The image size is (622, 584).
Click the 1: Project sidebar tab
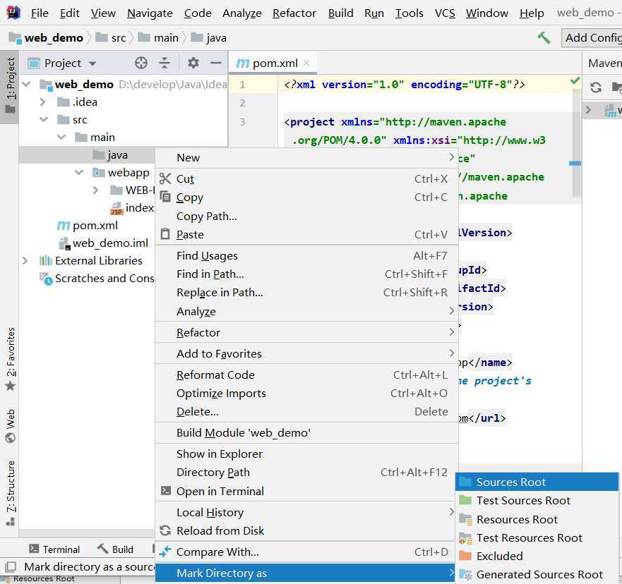click(9, 87)
